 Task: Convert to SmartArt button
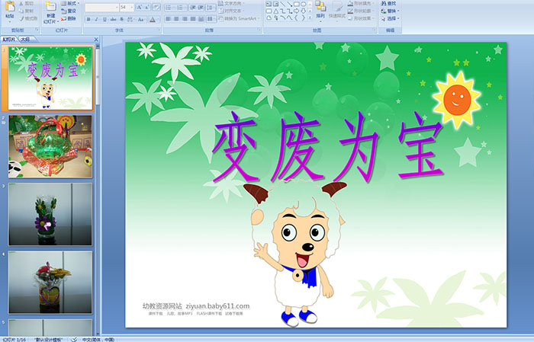point(239,18)
